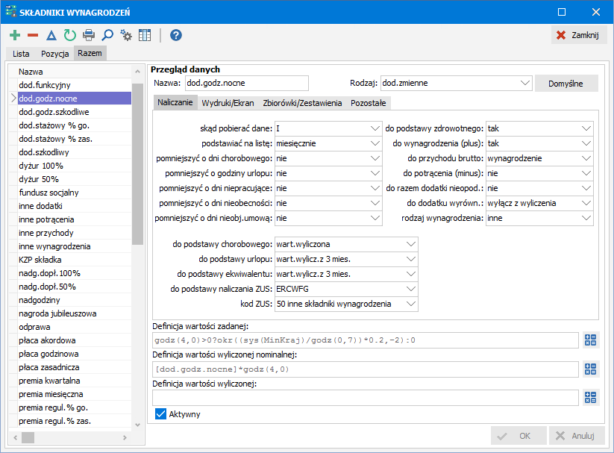Expand the skąd pobierać dane dropdown
614x453 pixels.
[x=375, y=128]
